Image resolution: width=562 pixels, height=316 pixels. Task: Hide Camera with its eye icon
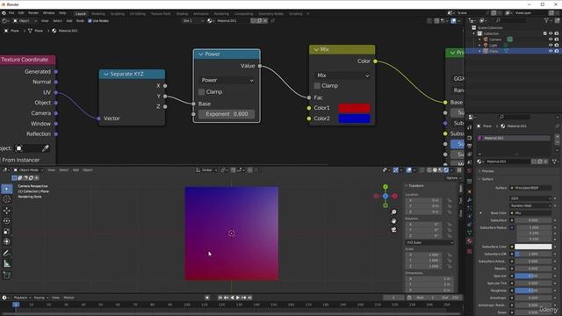tap(551, 39)
